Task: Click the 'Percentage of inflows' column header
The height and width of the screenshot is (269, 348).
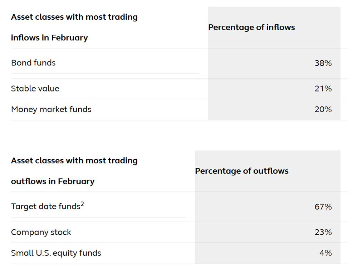Action: pos(251,27)
